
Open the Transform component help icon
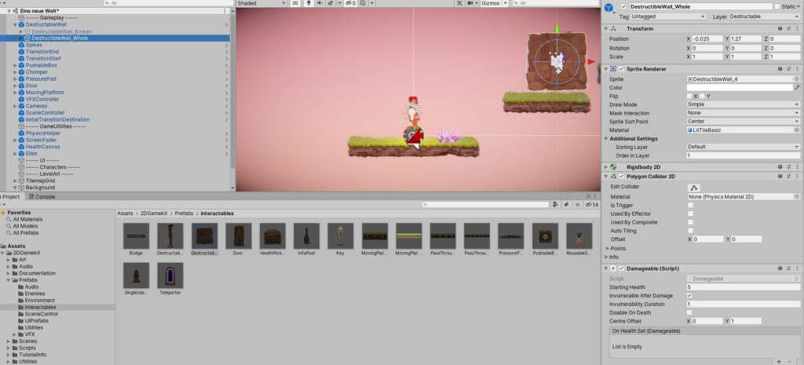(x=780, y=28)
